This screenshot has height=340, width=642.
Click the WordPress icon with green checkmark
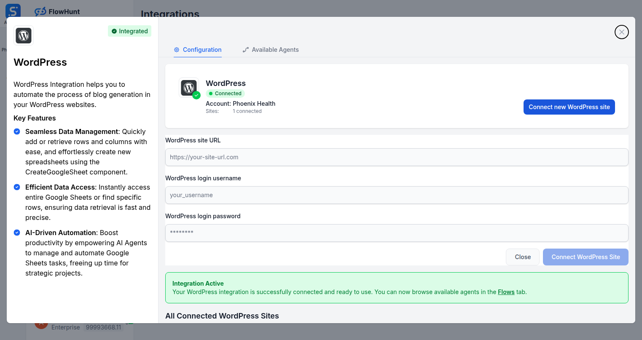coord(188,87)
